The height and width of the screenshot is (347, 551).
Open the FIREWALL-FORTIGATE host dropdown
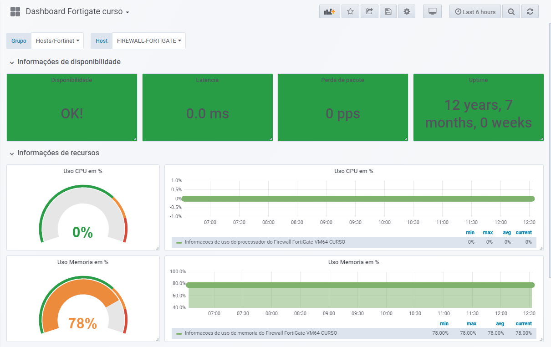[x=149, y=41]
